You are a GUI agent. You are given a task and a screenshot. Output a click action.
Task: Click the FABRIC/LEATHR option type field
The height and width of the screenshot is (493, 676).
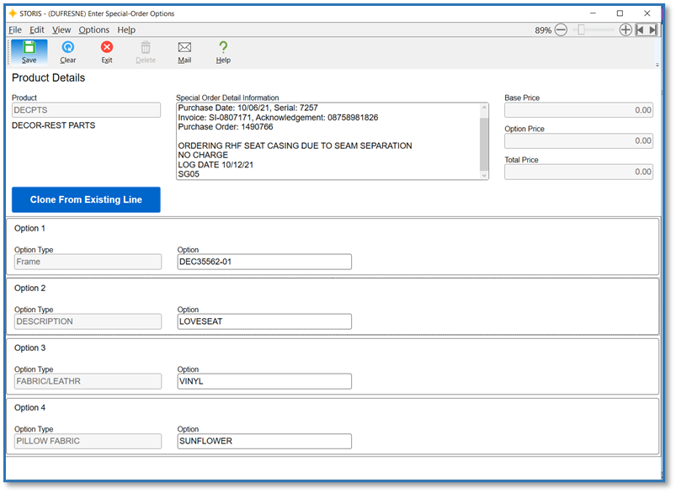point(88,381)
